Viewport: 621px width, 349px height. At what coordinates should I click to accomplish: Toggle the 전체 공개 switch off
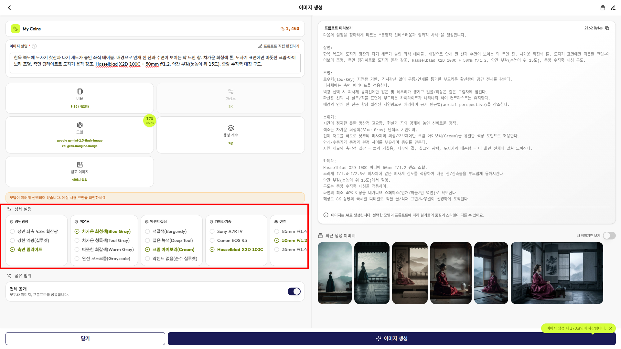pos(294,291)
